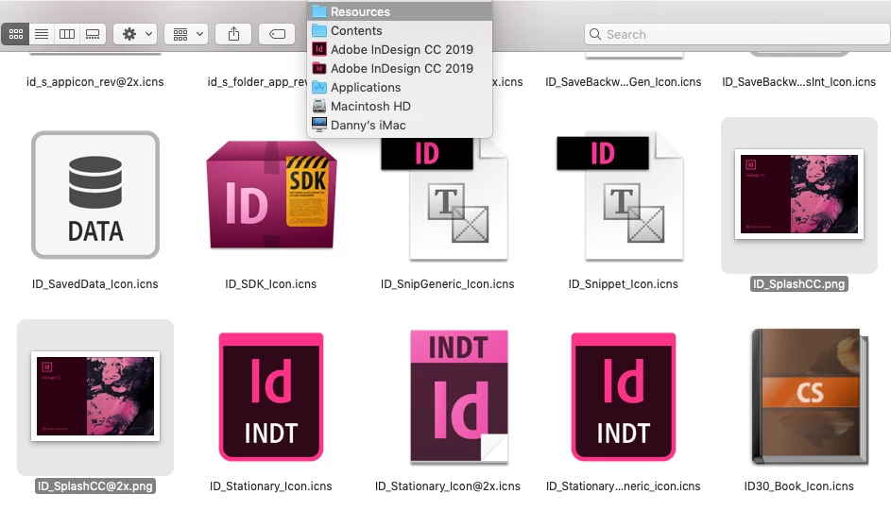Select the ID_SplashCC@2x.png thumbnail

coord(95,397)
